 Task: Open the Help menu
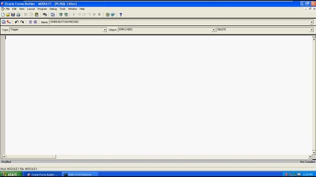pos(82,9)
